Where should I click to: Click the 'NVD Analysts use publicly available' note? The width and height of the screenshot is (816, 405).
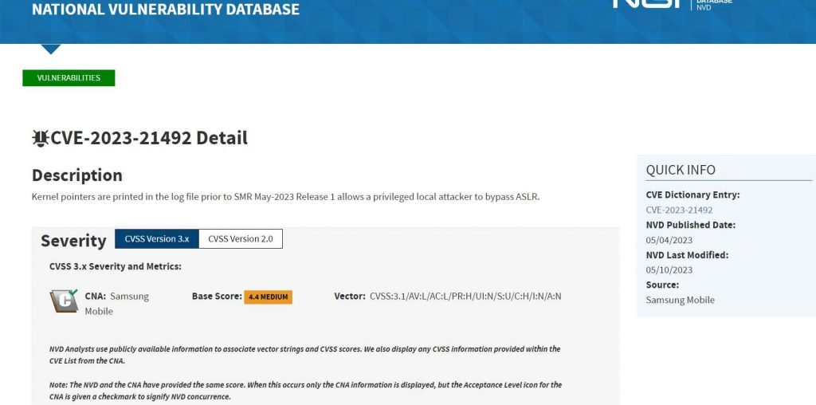click(x=305, y=355)
